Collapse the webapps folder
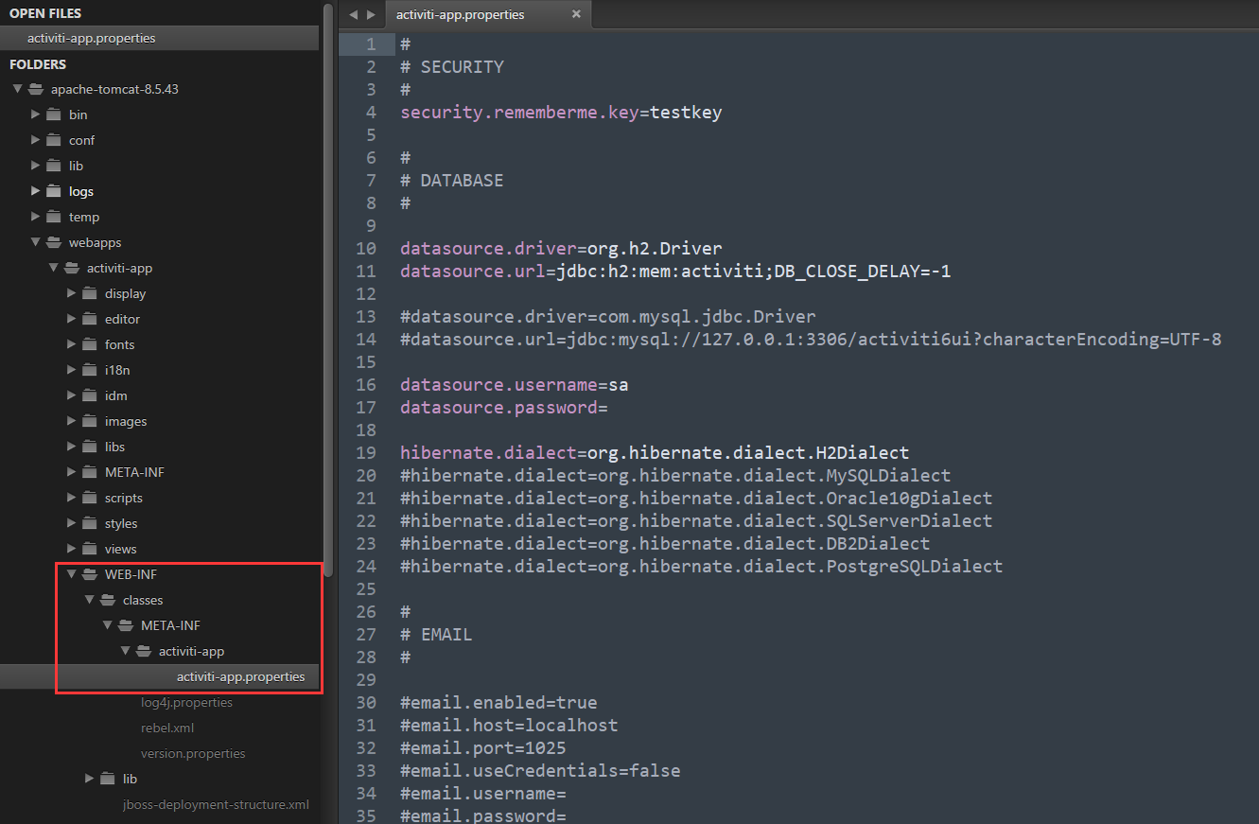 point(35,242)
